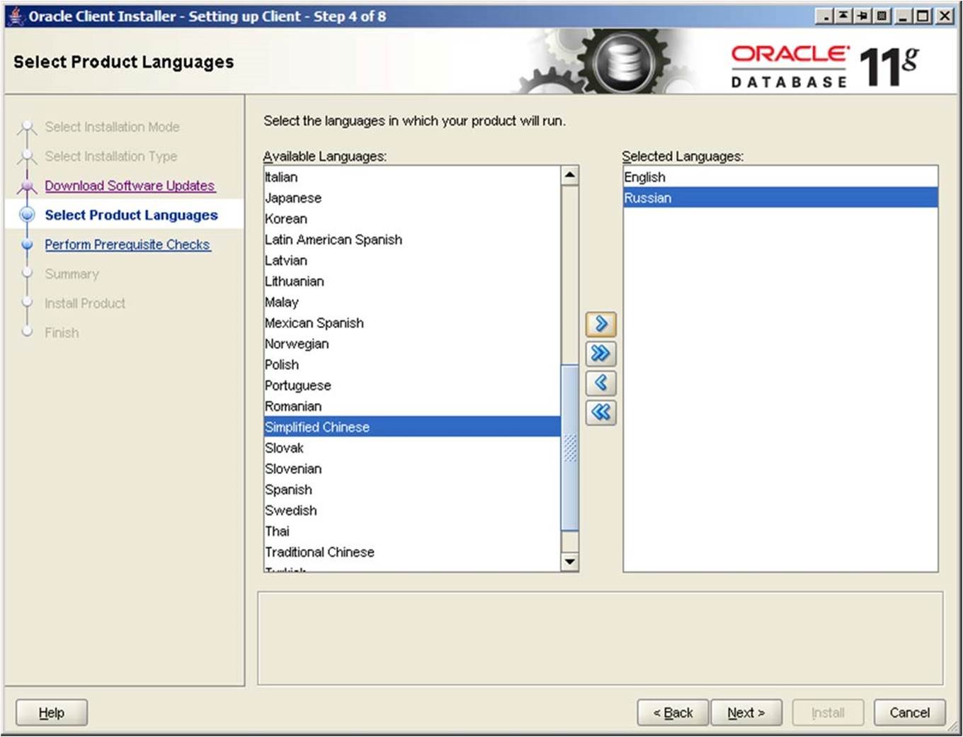
Task: Go to the Perform Prerequisite Checks step
Action: 127,244
